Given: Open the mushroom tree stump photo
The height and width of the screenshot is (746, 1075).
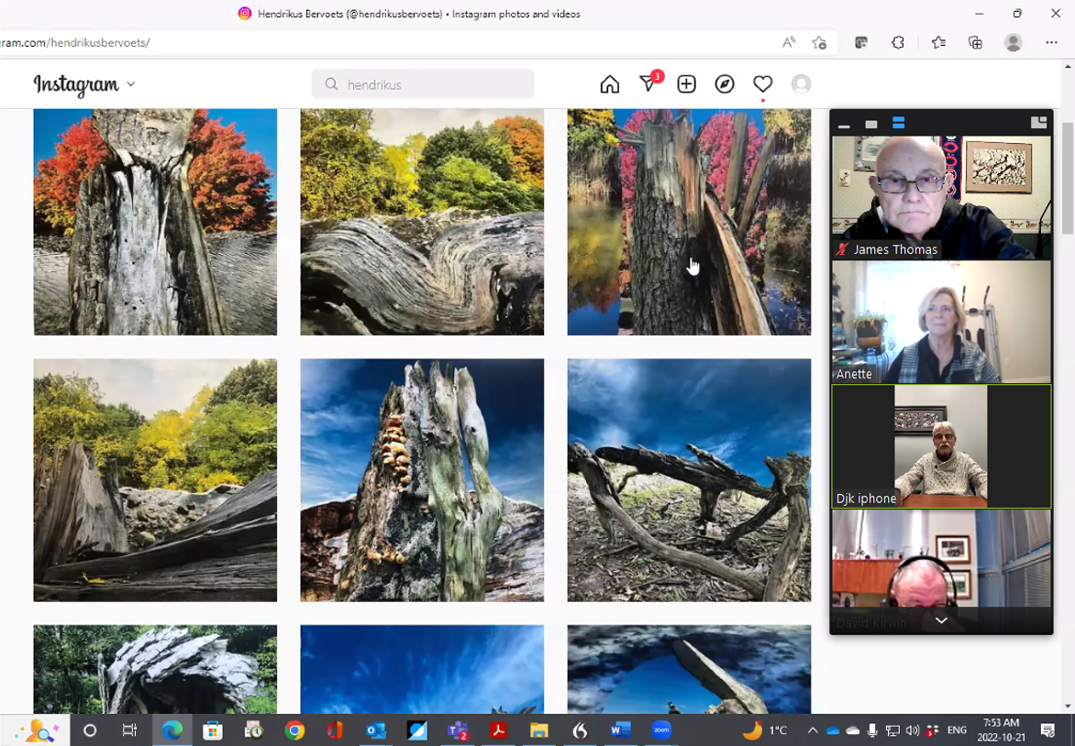Looking at the screenshot, I should 422,480.
